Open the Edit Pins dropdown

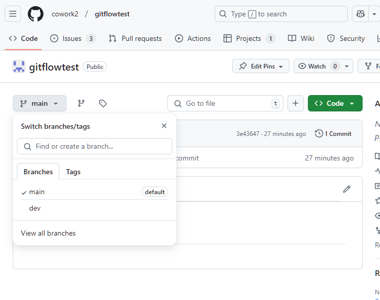pos(261,66)
